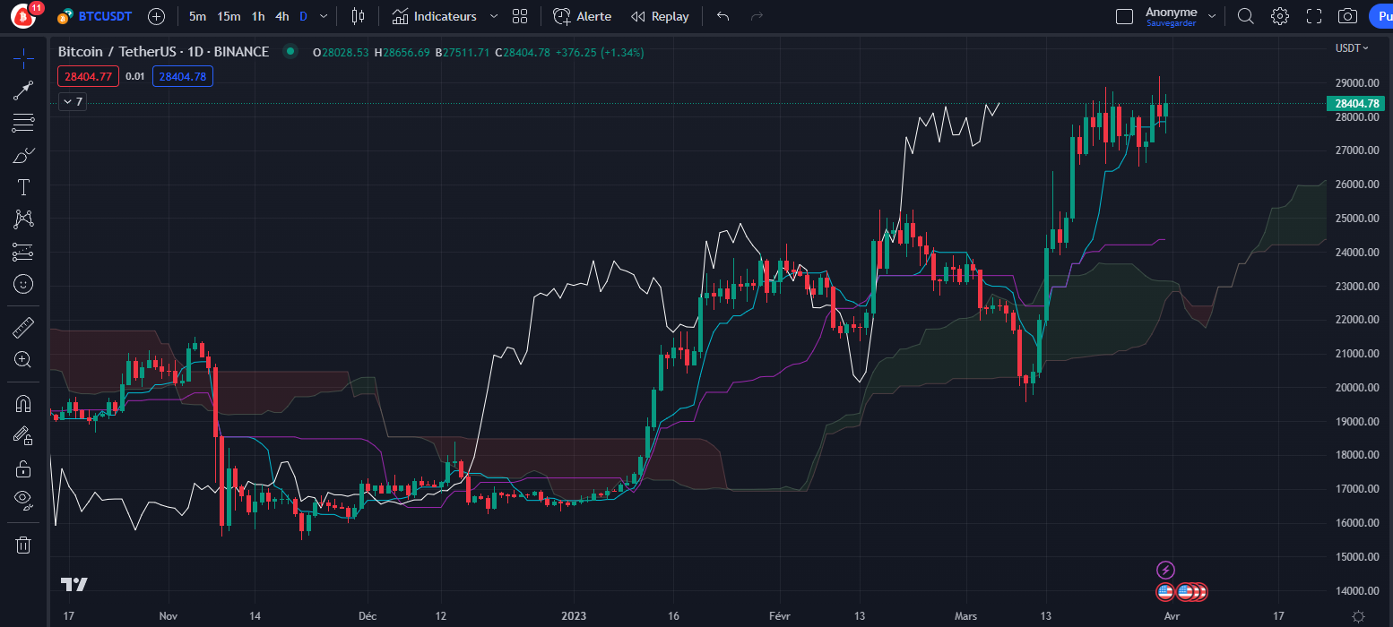Screen dimensions: 1393x627
Task: Toggle visibility of all drawings with eye icon
Action: 22,500
